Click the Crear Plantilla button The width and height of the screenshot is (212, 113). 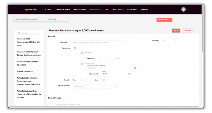coord(165,20)
